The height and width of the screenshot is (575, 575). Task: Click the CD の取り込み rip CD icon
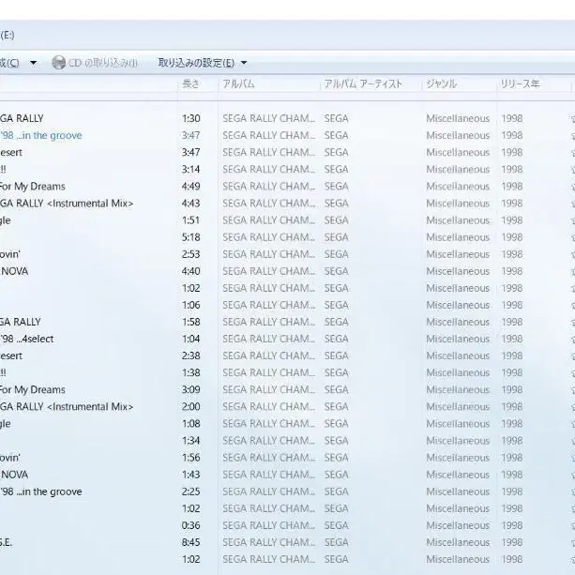pyautogui.click(x=58, y=63)
